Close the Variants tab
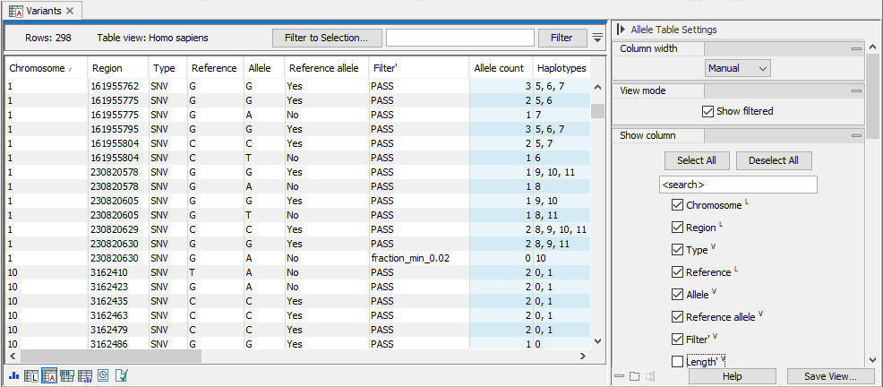This screenshot has width=883, height=387. click(x=70, y=11)
